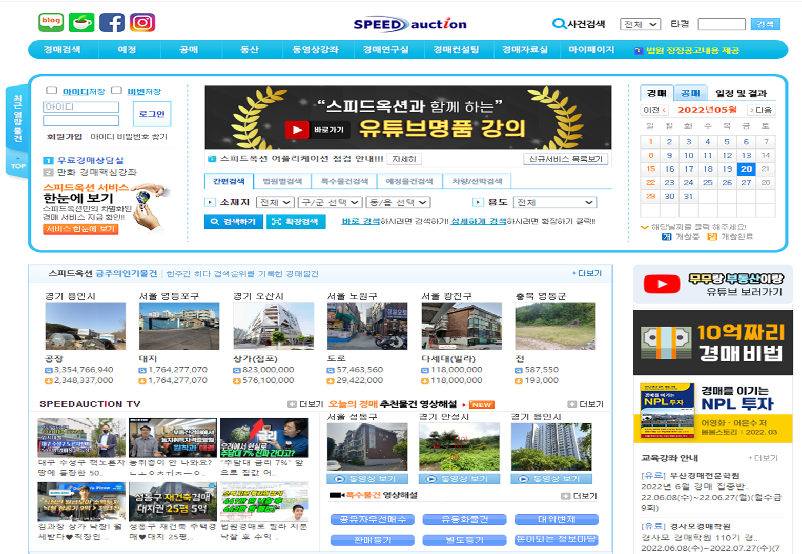Click the Speed Auction logo

click(410, 24)
